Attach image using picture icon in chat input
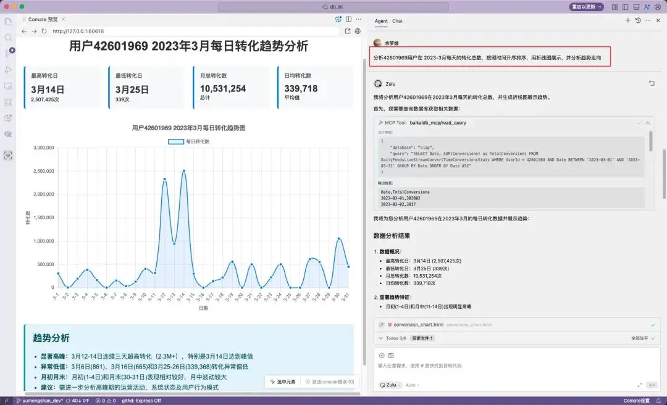Image resolution: width=667 pixels, height=405 pixels. pyautogui.click(x=391, y=356)
